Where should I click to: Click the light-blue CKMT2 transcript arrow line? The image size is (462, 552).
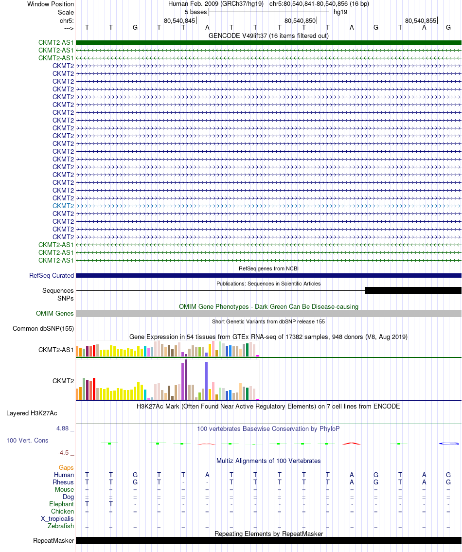pyautogui.click(x=268, y=206)
